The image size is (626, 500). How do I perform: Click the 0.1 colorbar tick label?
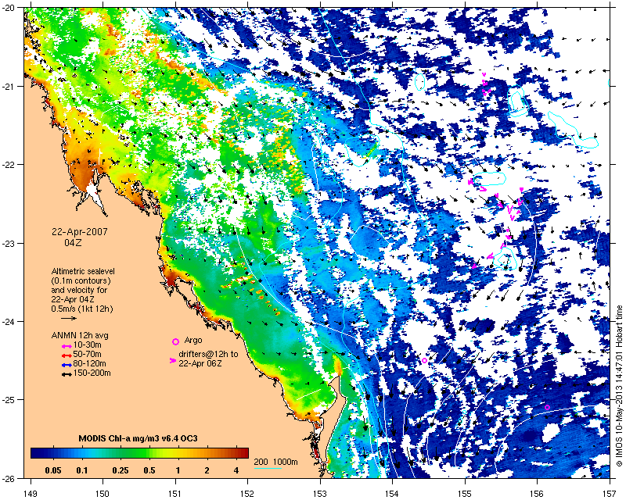tap(82, 470)
